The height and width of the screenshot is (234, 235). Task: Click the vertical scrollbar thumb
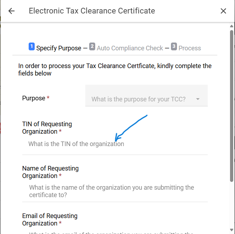[x=231, y=106]
